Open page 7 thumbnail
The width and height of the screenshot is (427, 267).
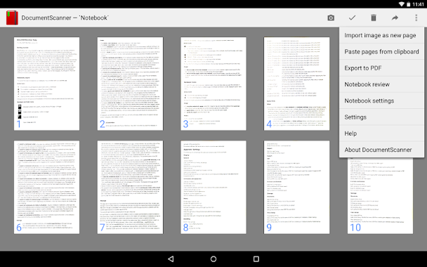coord(130,187)
